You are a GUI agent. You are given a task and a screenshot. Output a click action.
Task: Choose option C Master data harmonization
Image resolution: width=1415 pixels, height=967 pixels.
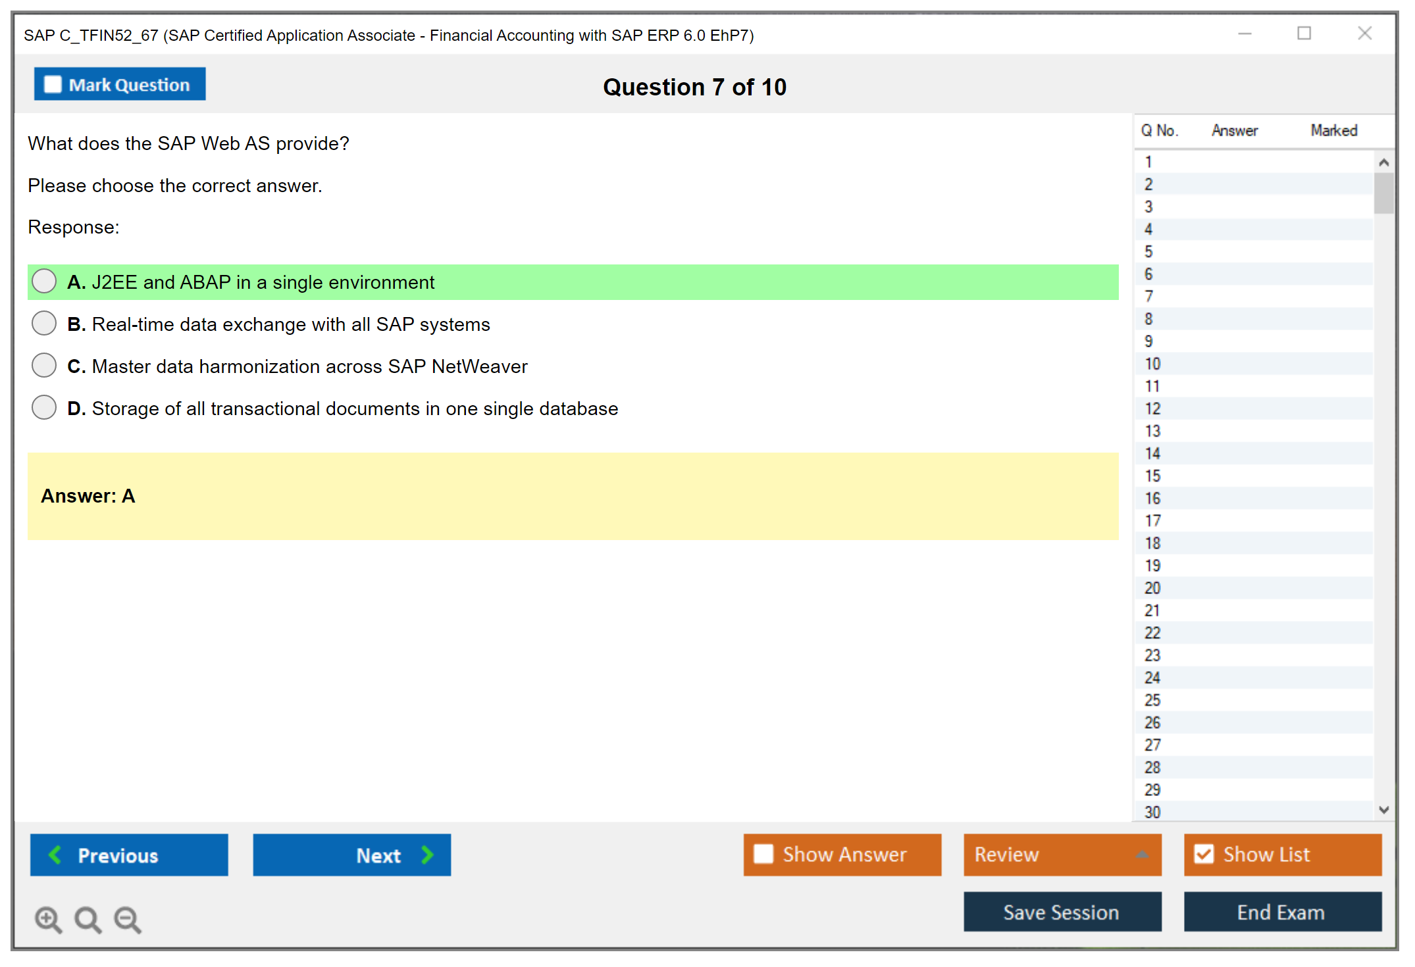44,366
